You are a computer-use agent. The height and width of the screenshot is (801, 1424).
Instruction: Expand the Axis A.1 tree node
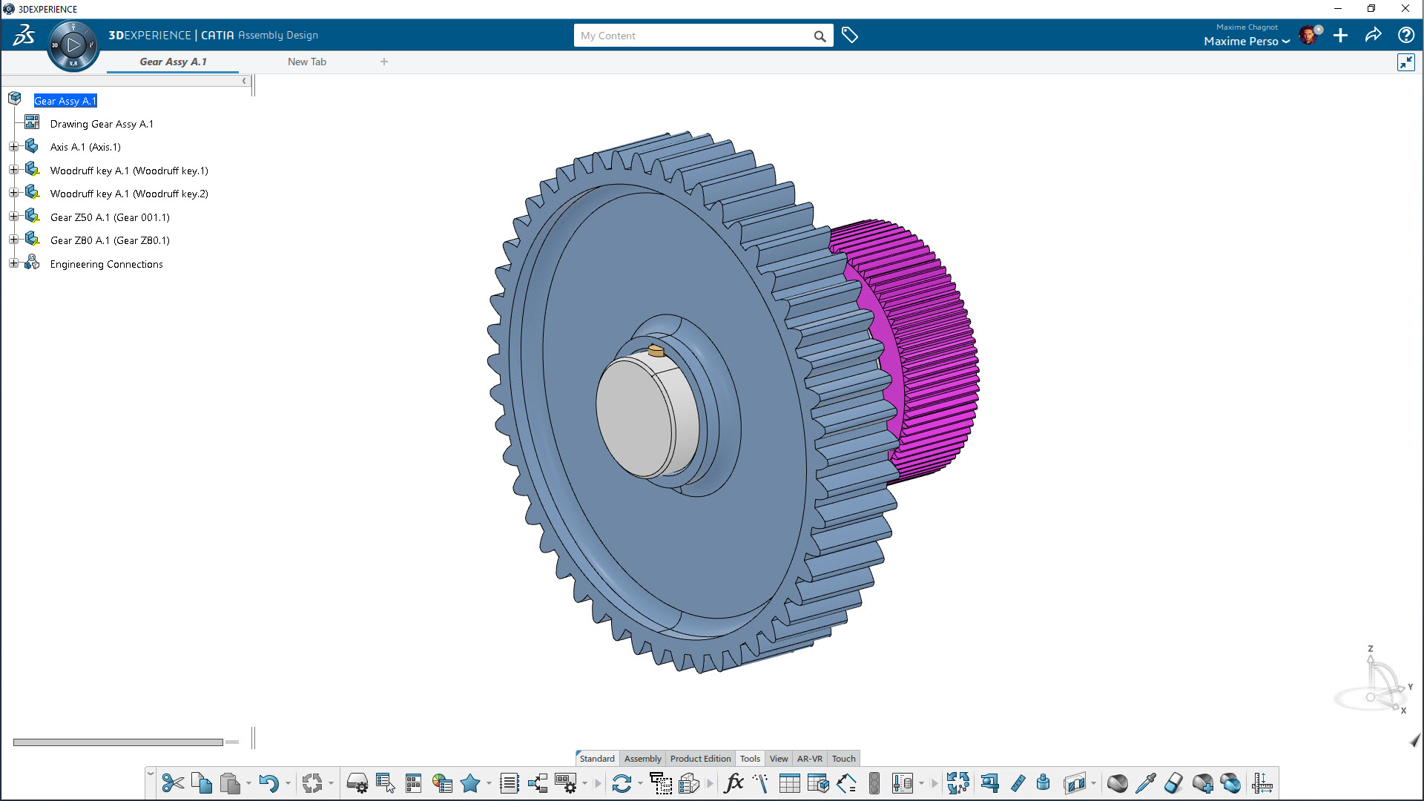pos(13,147)
